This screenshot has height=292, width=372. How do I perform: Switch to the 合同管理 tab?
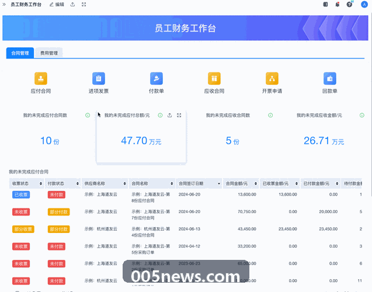pyautogui.click(x=20, y=53)
